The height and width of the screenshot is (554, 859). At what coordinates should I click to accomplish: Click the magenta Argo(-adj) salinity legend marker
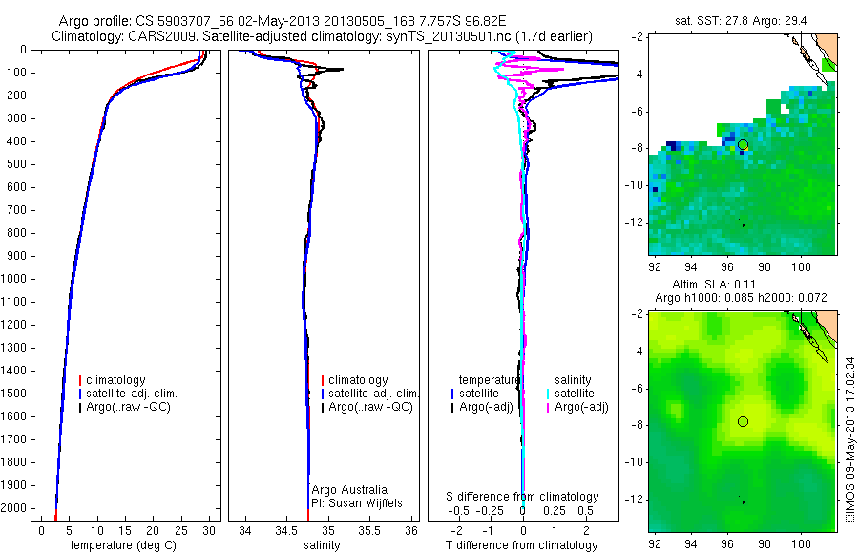(549, 408)
